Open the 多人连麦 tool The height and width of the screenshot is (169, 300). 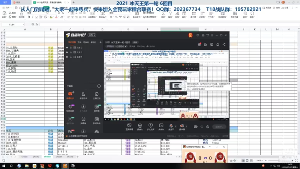tap(83, 108)
